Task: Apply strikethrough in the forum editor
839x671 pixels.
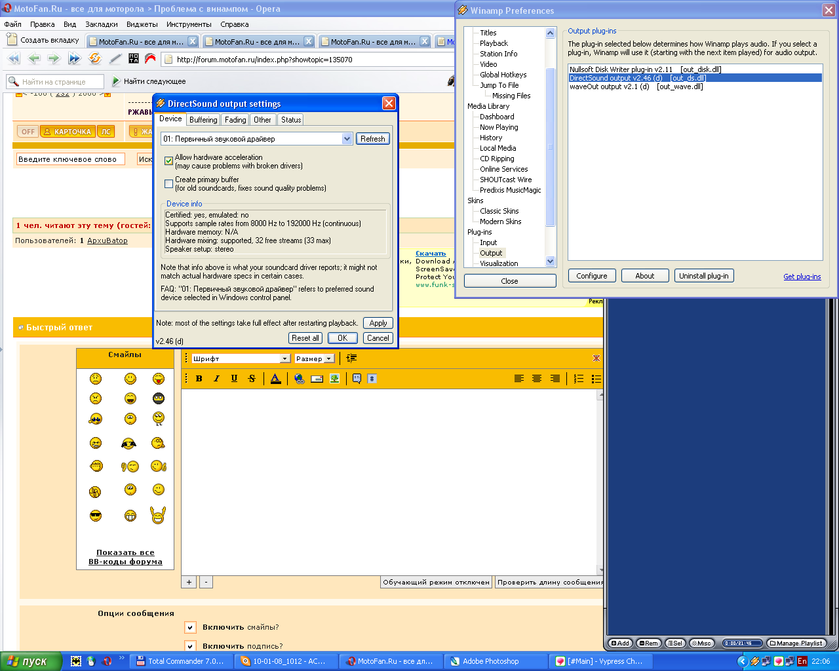Action: [252, 378]
